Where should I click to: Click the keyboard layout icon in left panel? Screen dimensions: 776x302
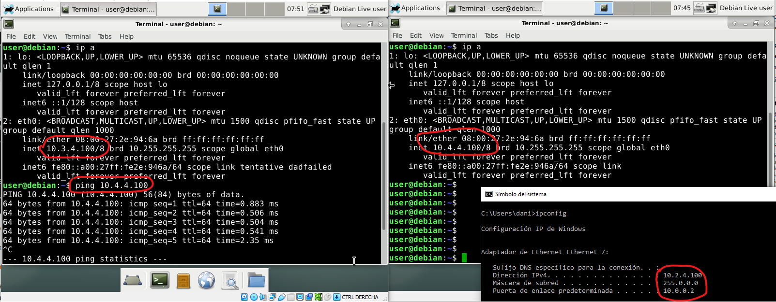(313, 9)
